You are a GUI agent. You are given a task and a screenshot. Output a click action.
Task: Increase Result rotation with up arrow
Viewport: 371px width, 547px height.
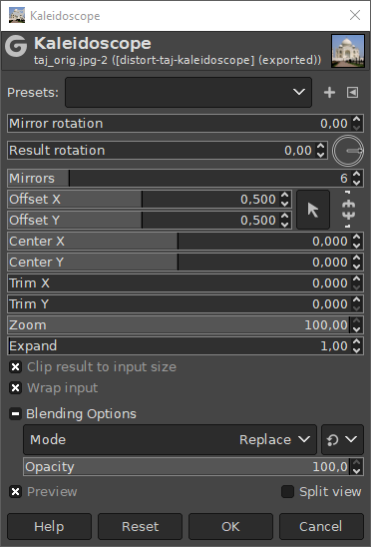(x=320, y=146)
